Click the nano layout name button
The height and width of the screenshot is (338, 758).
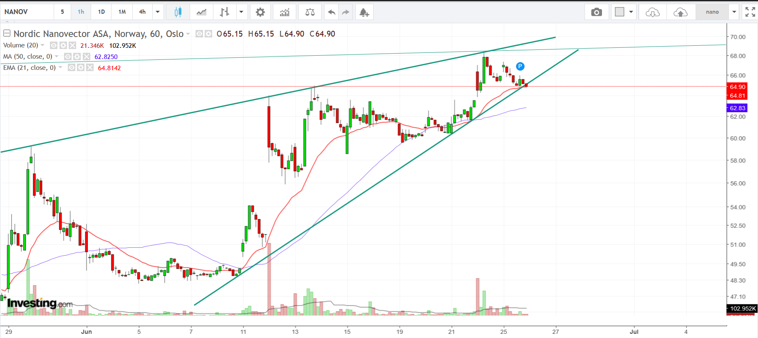(712, 12)
